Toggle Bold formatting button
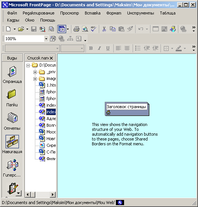198x207 pixels. [x=91, y=48]
